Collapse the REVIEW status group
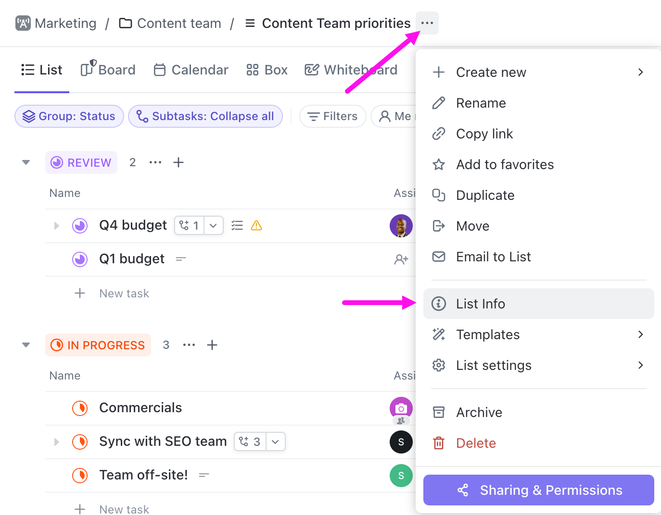Image resolution: width=661 pixels, height=515 pixels. tap(26, 162)
